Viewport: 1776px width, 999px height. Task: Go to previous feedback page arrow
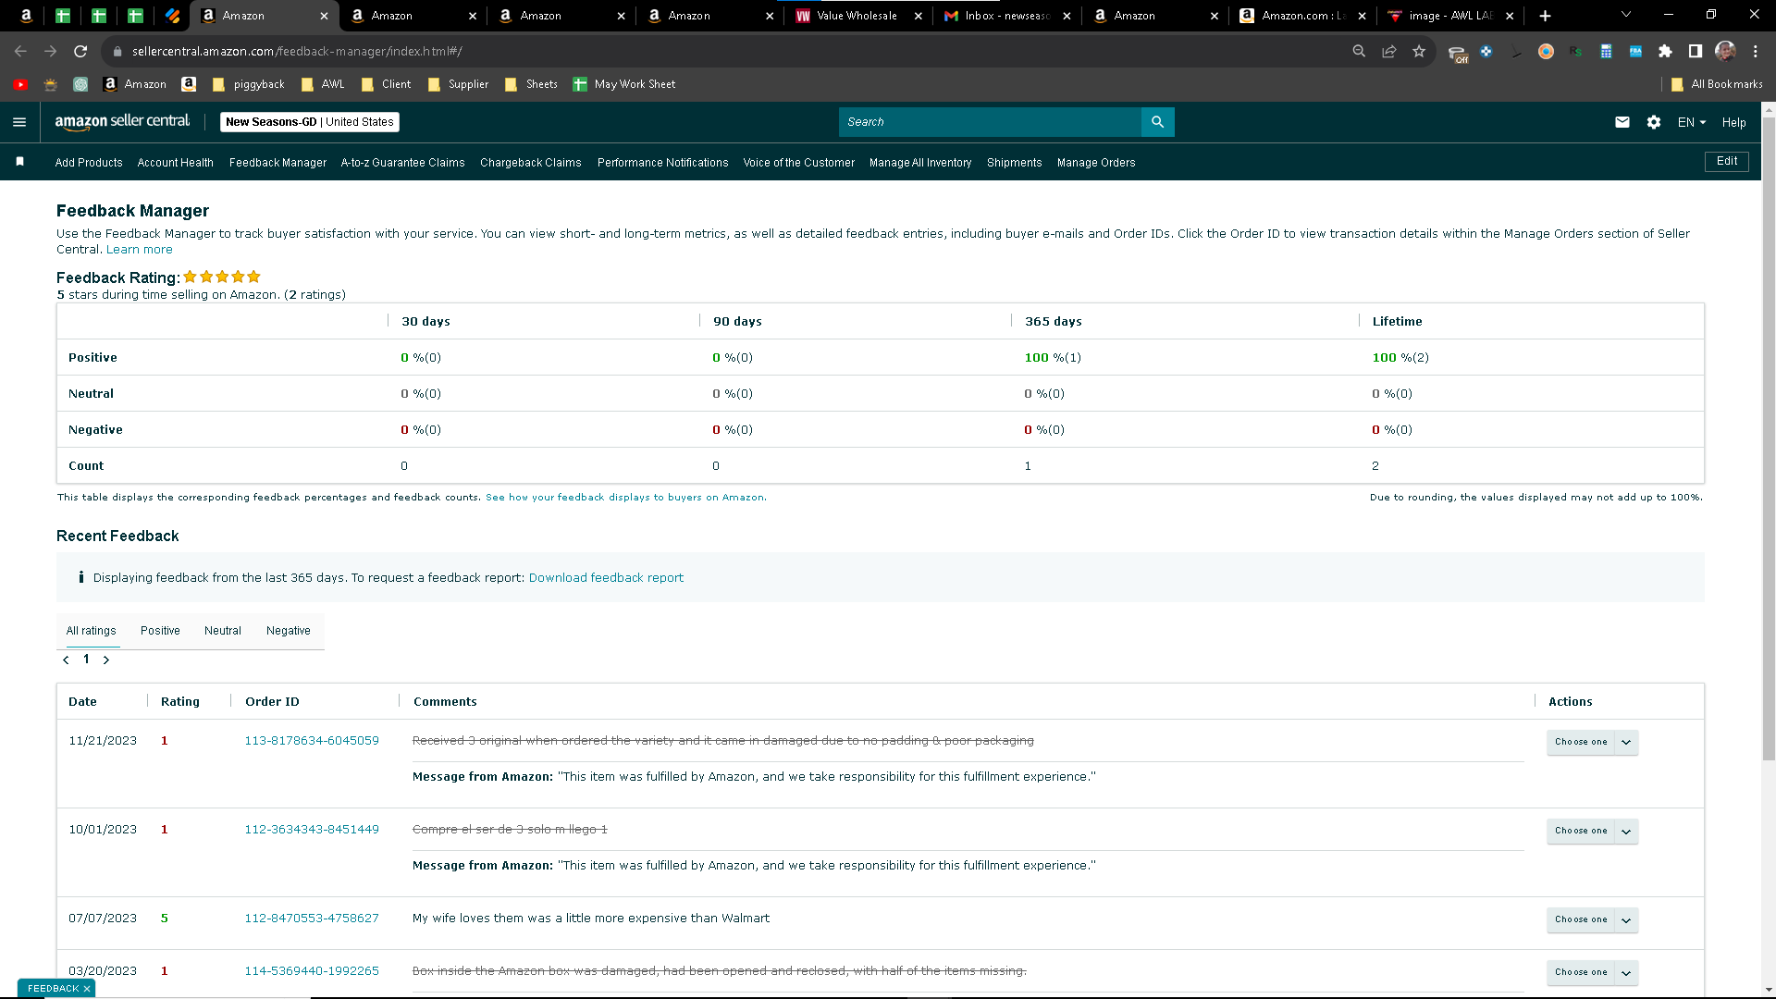pyautogui.click(x=66, y=660)
